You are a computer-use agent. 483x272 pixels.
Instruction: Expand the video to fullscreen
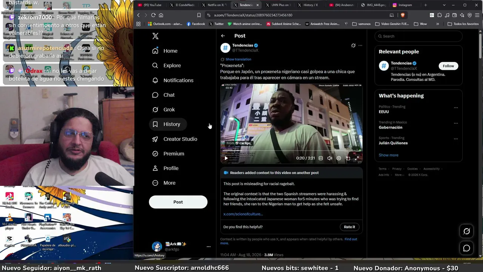click(x=357, y=158)
